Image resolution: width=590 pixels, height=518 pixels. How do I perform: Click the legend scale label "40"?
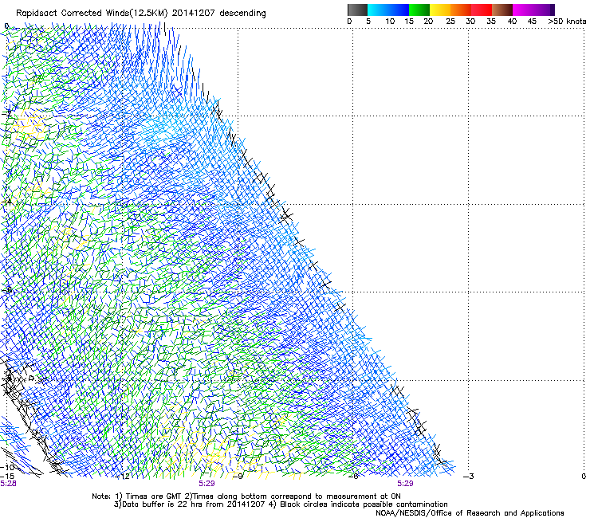[x=512, y=22]
